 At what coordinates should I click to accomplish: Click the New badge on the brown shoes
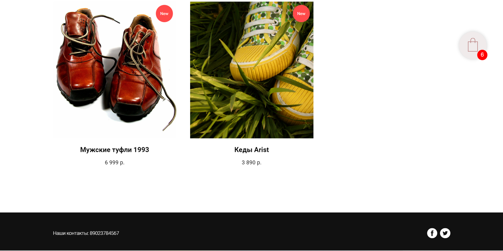(x=164, y=13)
